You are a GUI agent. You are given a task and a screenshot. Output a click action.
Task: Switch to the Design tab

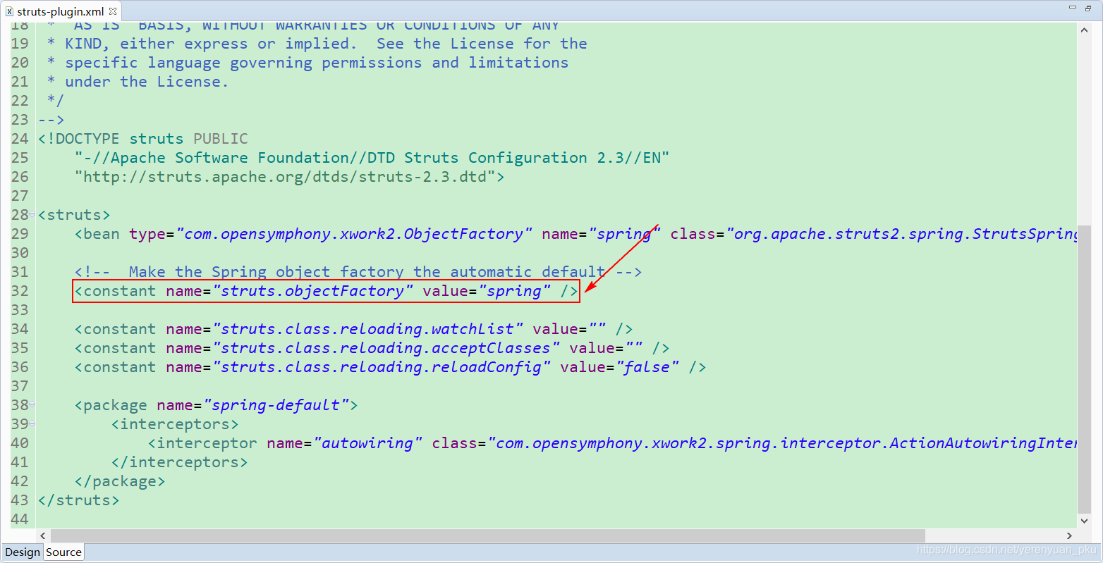click(x=23, y=552)
